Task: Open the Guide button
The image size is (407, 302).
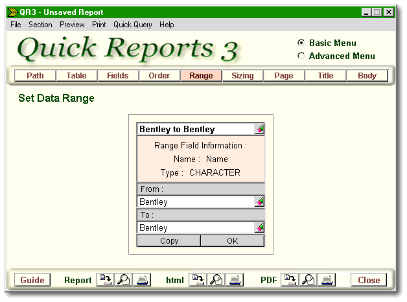Action: click(32, 280)
